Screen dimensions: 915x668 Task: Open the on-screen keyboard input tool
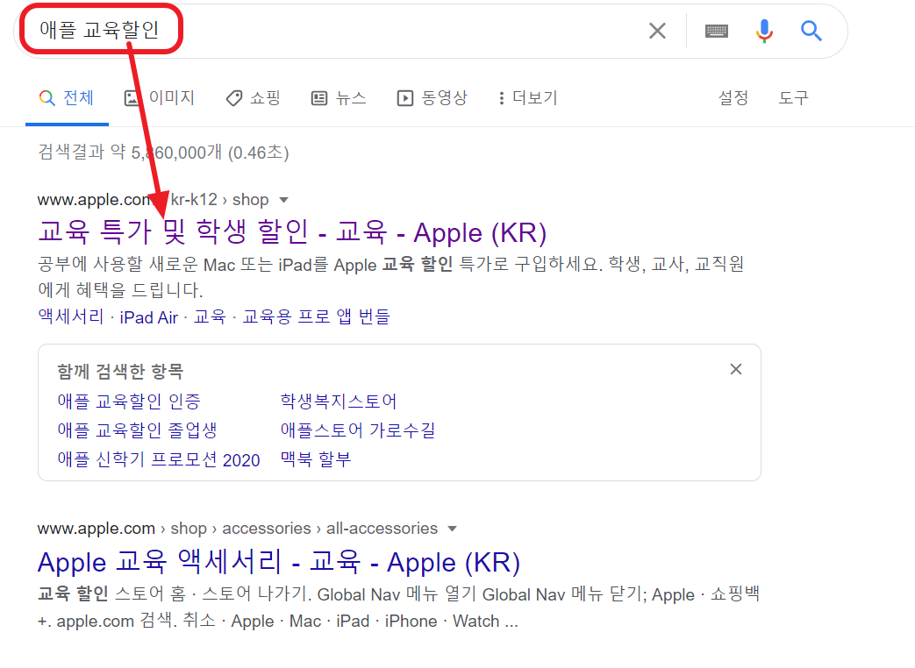click(717, 31)
